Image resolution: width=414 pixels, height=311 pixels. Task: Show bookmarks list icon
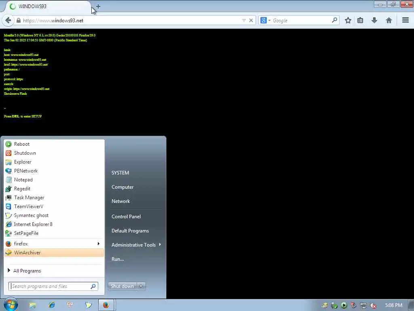pyautogui.click(x=360, y=20)
